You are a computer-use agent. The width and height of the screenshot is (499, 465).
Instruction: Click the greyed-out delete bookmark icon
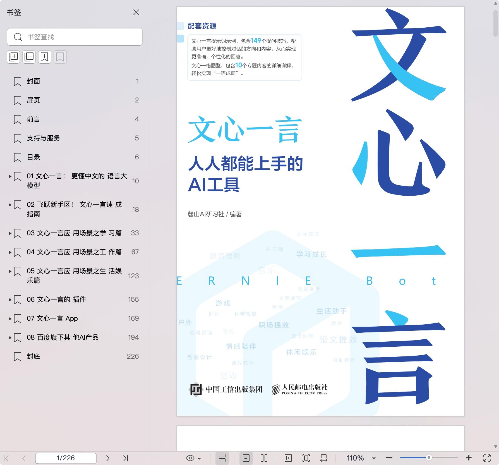pyautogui.click(x=60, y=57)
